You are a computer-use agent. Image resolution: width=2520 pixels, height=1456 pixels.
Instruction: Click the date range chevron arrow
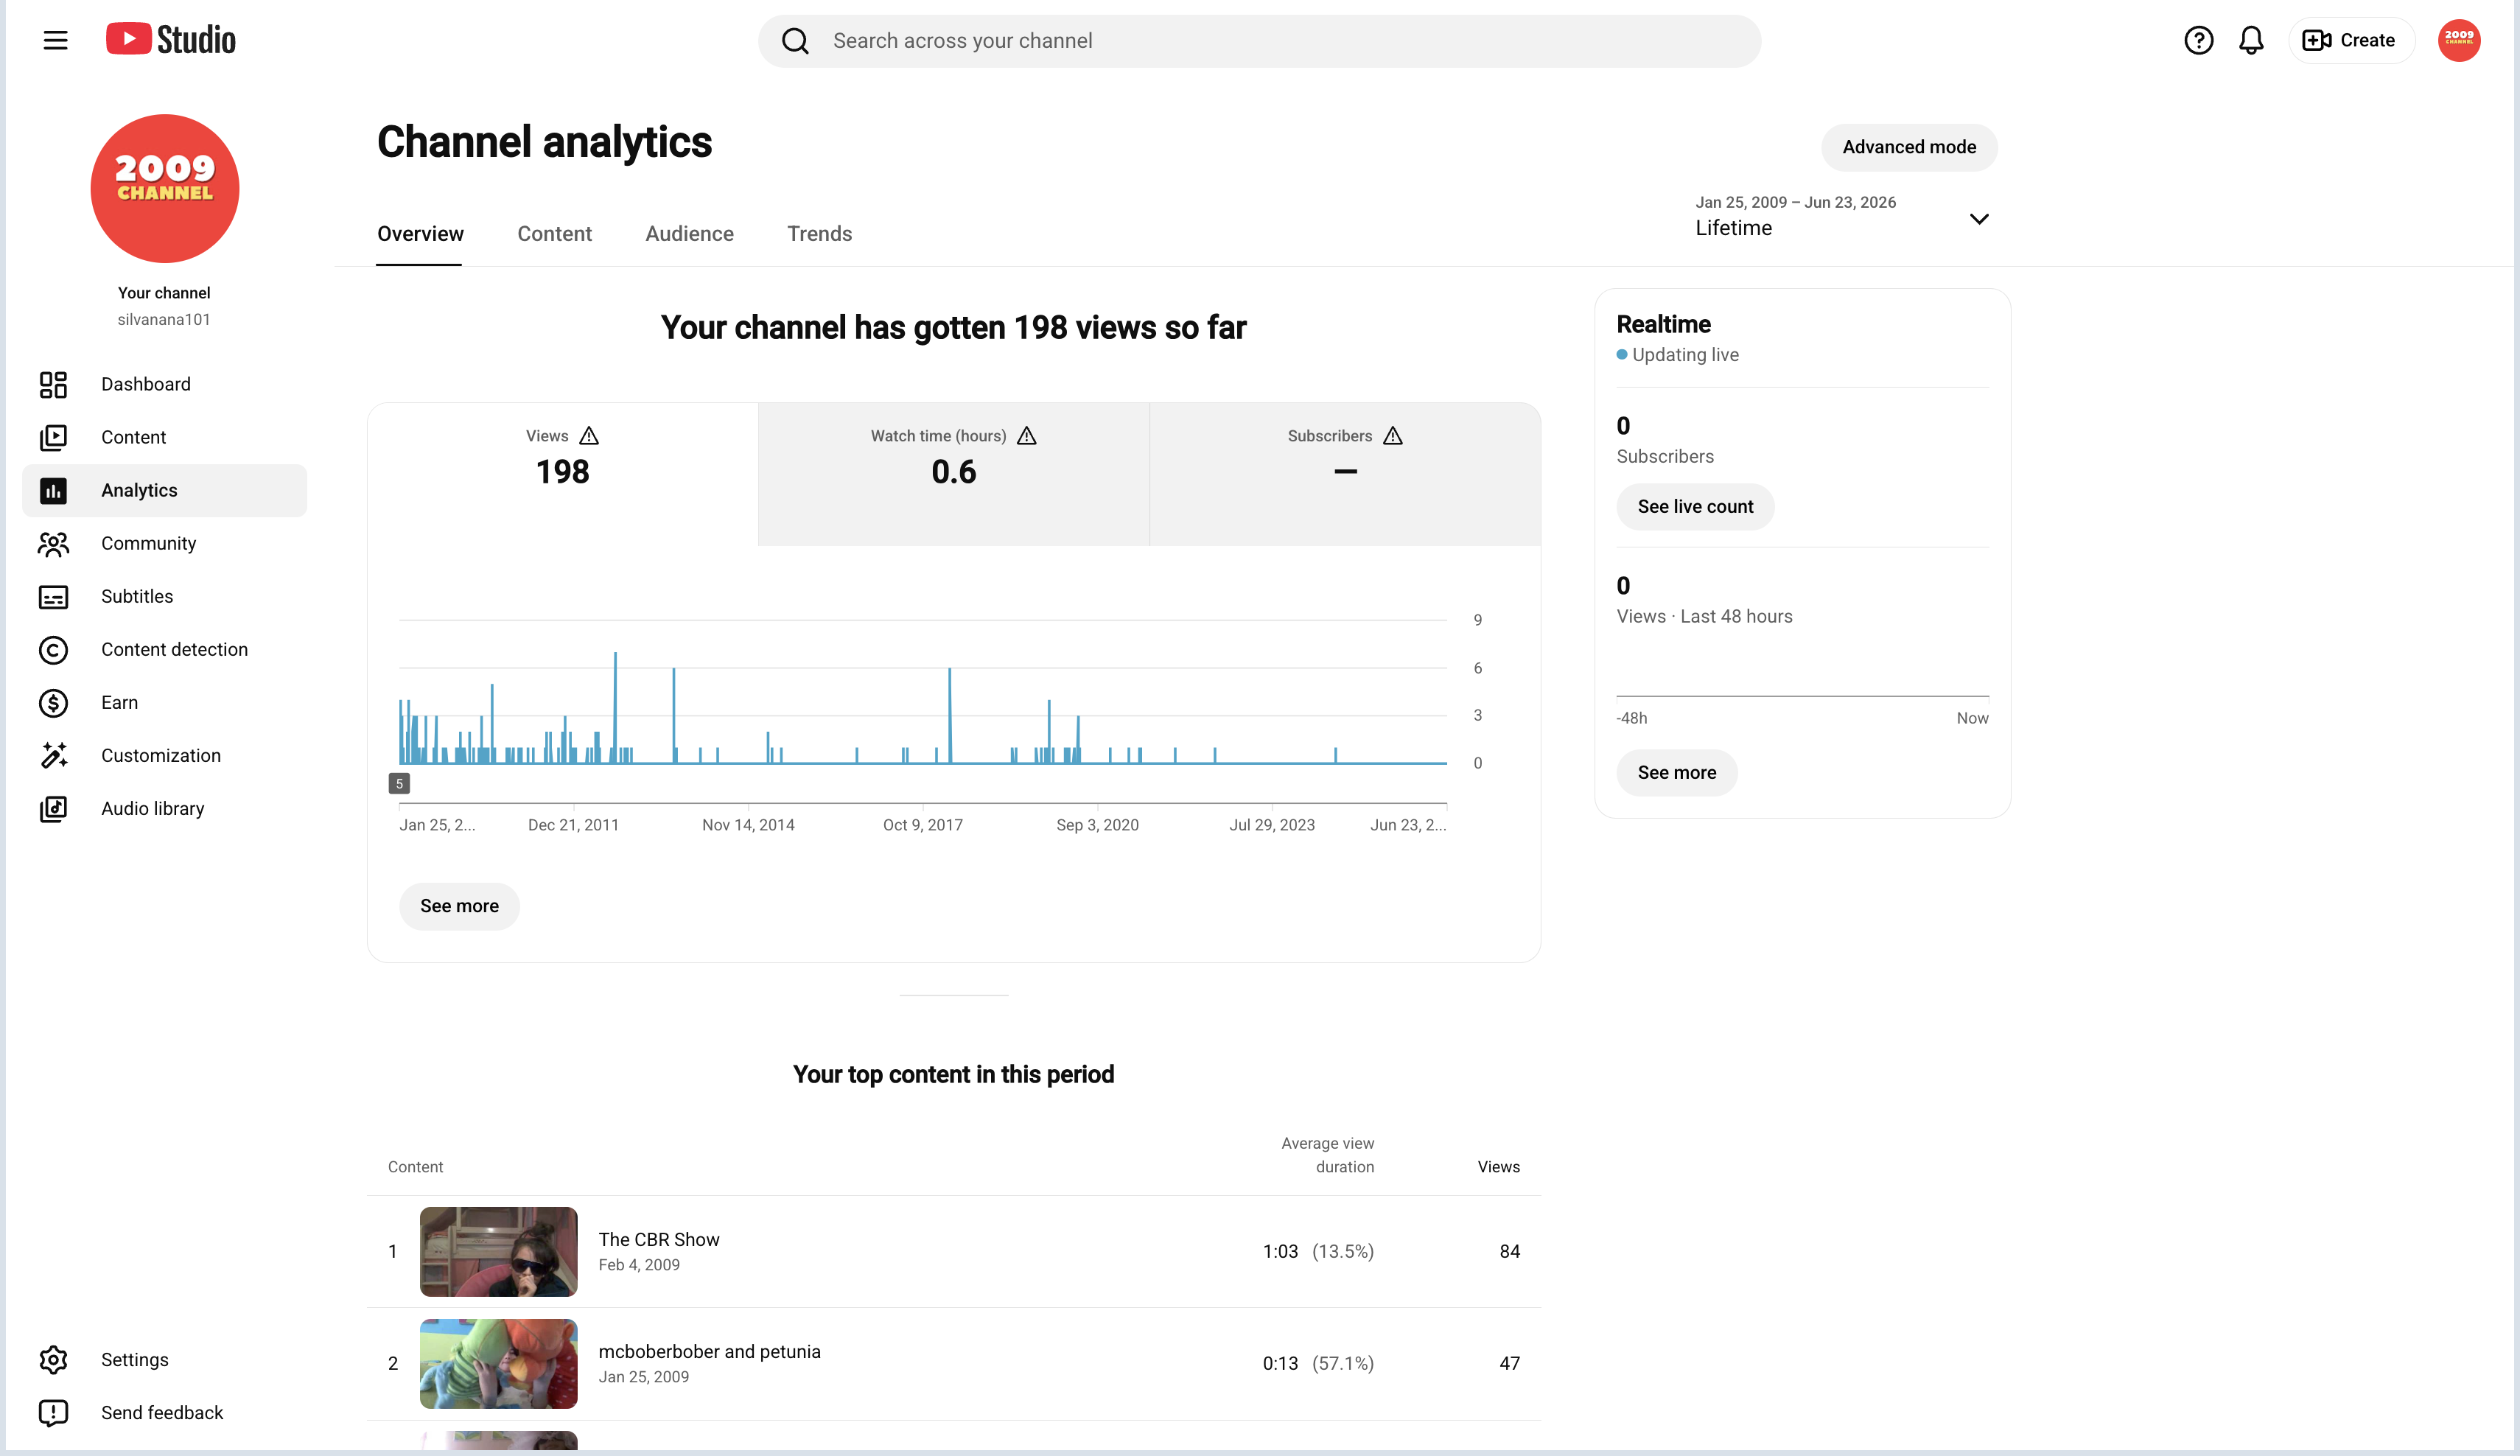[x=1978, y=219]
